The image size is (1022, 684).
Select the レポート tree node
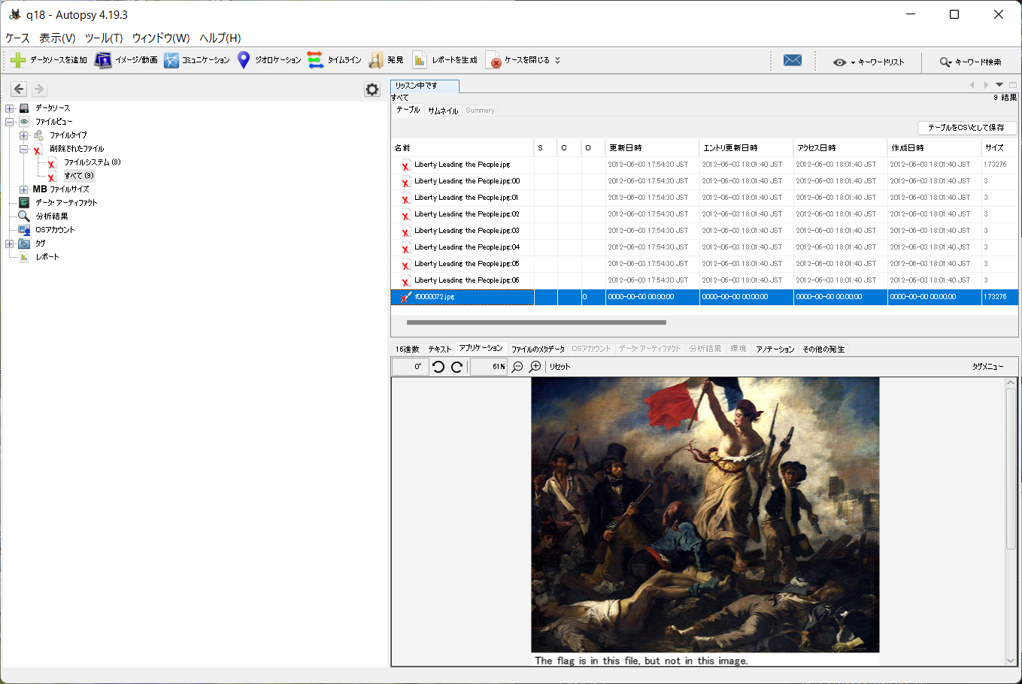pyautogui.click(x=47, y=257)
